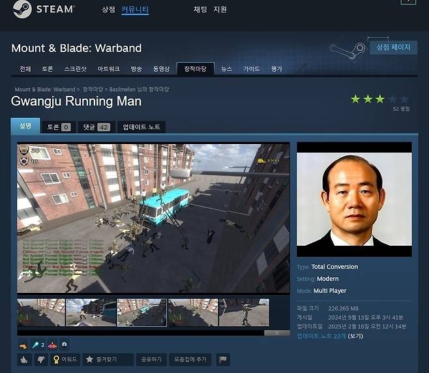Switch to the 댓글 tab
The width and height of the screenshot is (429, 373).
(x=95, y=127)
